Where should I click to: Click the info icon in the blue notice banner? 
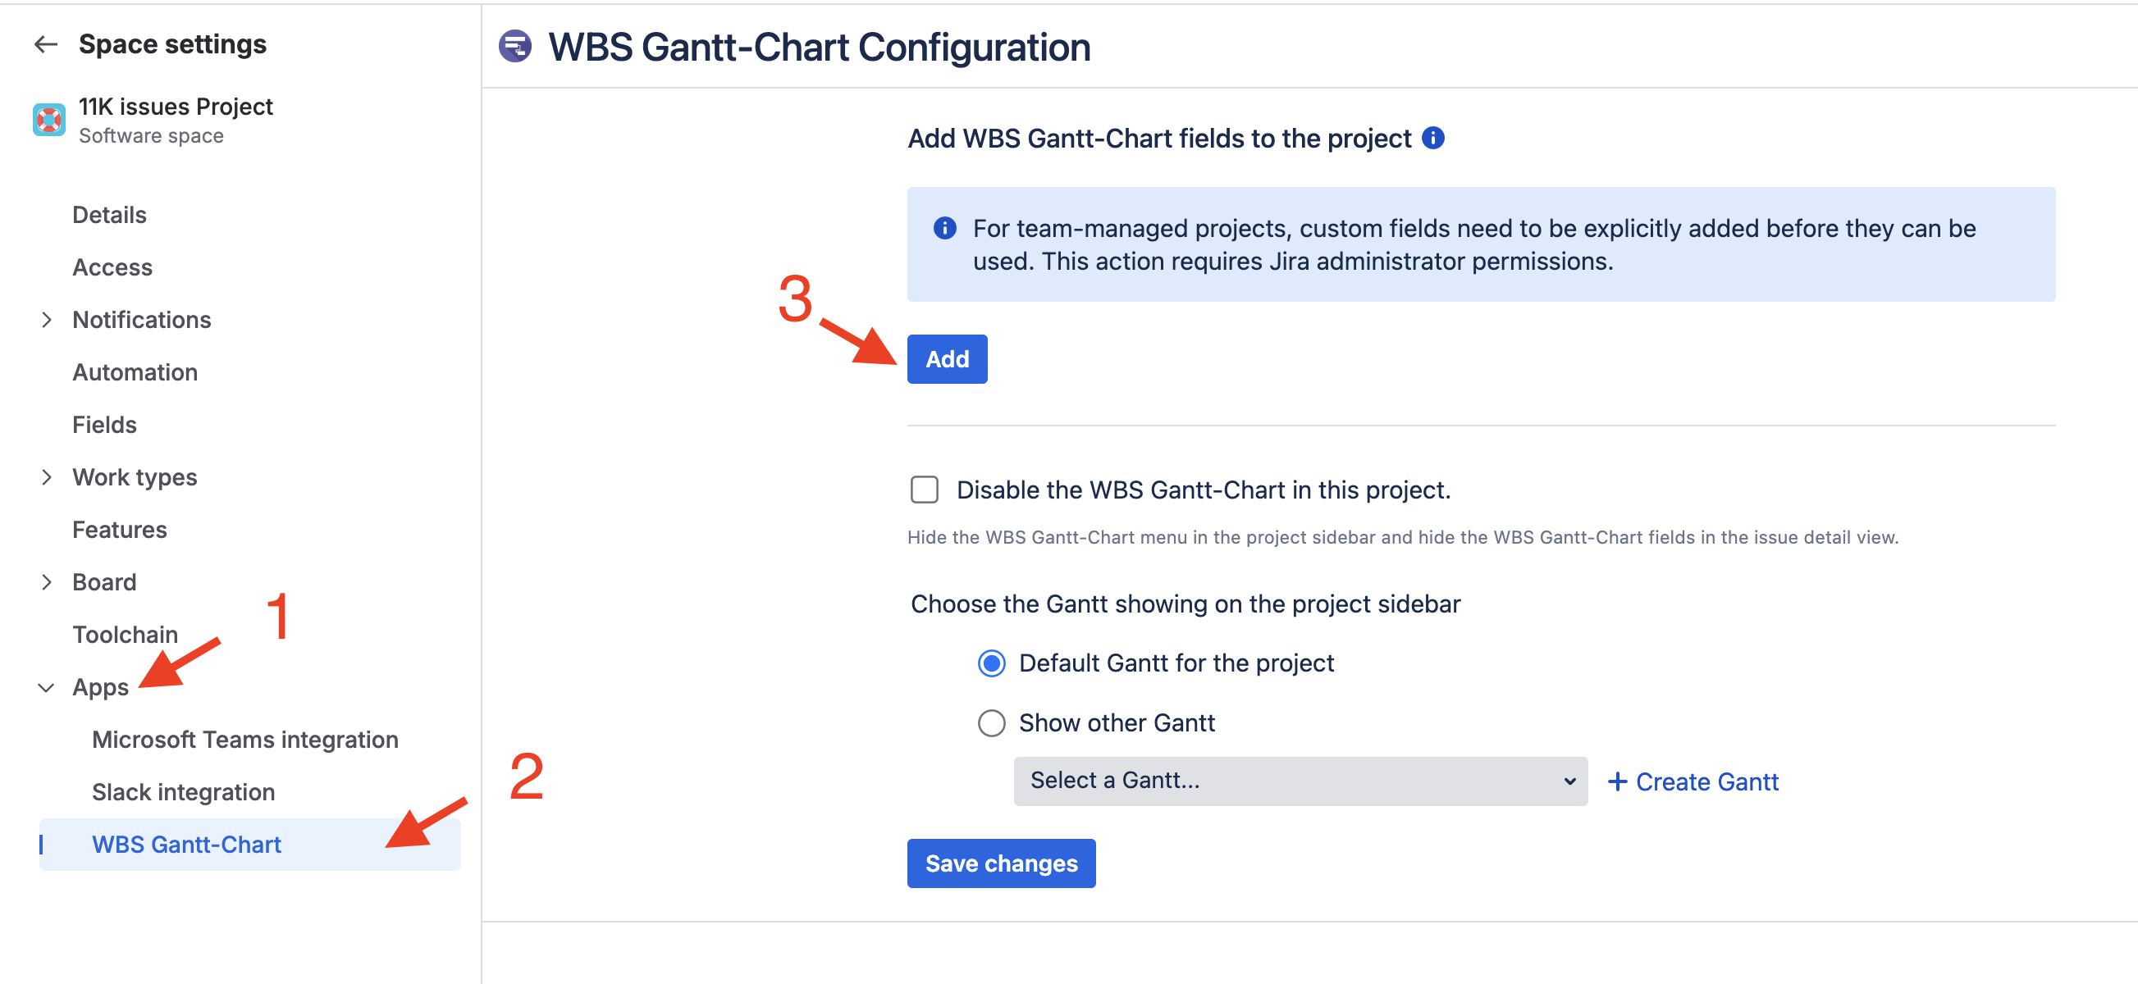(944, 228)
